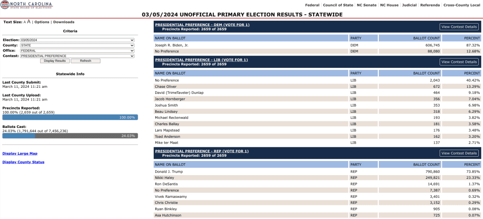Open Display Large Map link
The width and height of the screenshot is (483, 219).
20,153
